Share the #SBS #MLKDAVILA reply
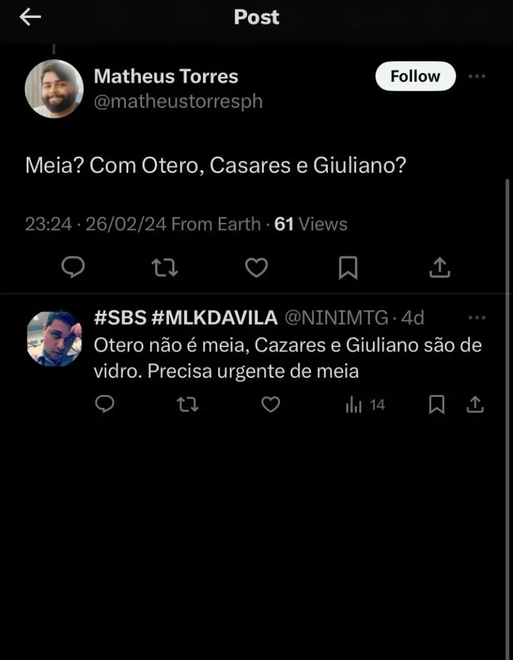This screenshot has height=660, width=513. pyautogui.click(x=475, y=404)
